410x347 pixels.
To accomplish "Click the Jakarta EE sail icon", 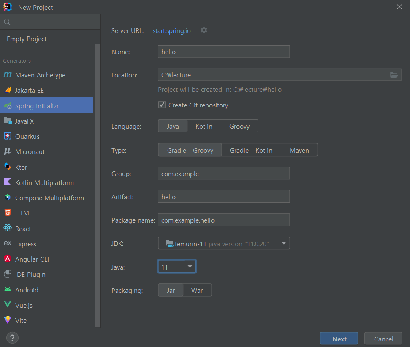I will 8,90.
